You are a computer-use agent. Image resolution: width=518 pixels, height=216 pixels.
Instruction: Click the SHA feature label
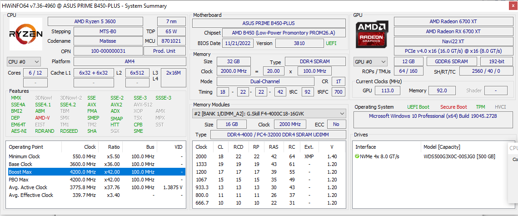point(92,131)
